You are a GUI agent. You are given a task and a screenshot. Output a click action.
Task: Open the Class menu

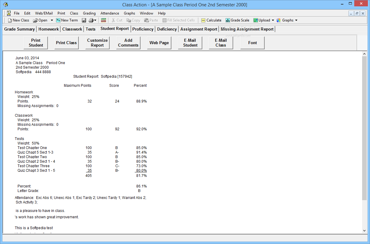[74, 13]
